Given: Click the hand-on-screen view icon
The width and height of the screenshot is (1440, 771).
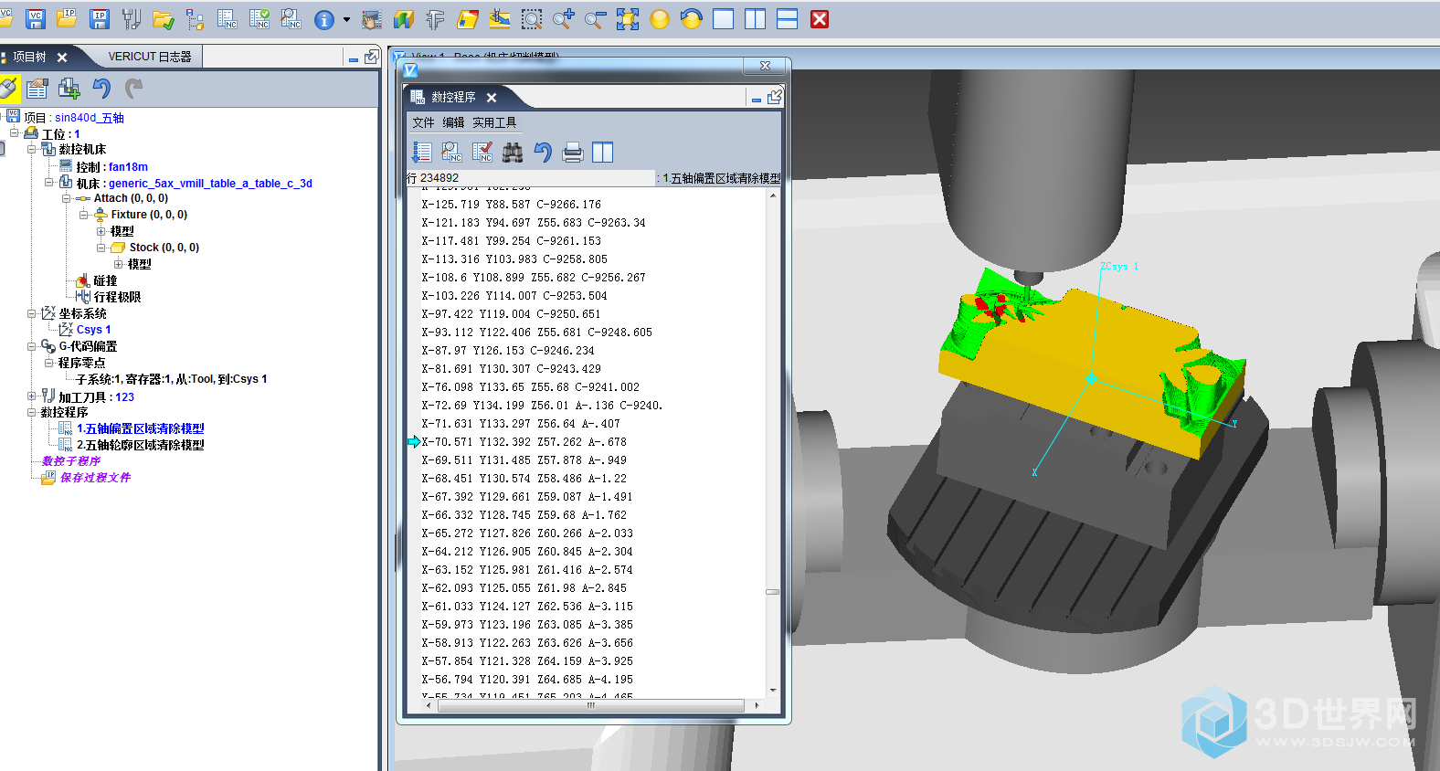Looking at the screenshot, I should coord(372,19).
